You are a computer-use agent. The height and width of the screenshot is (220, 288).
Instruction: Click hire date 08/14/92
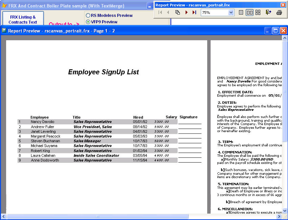point(140,127)
